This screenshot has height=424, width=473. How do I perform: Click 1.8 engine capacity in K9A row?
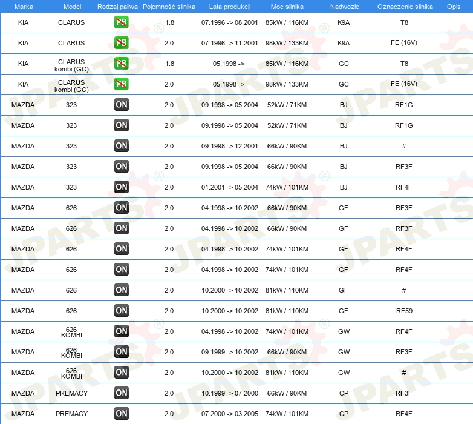[169, 22]
